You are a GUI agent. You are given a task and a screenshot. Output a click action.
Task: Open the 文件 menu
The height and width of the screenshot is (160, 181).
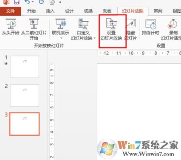pos(10,11)
